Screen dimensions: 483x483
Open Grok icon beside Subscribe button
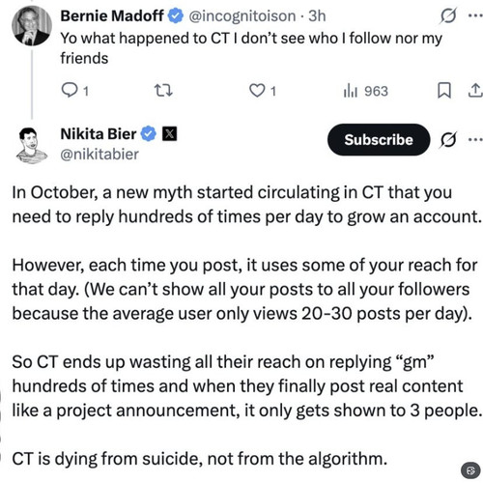click(448, 139)
